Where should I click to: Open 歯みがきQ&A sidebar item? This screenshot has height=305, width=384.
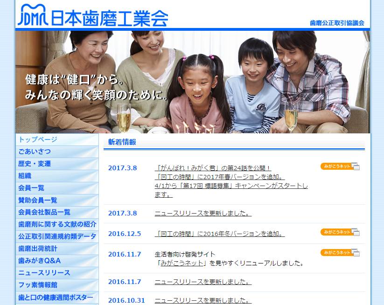click(57, 261)
